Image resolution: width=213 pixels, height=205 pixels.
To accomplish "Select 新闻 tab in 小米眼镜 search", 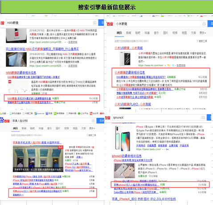I will (128, 33).
